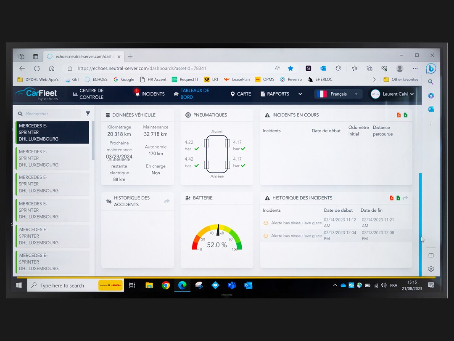Click the vehicle list filter icon

88,114
